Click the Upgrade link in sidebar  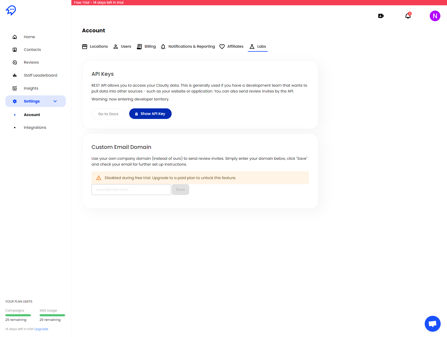41,329
